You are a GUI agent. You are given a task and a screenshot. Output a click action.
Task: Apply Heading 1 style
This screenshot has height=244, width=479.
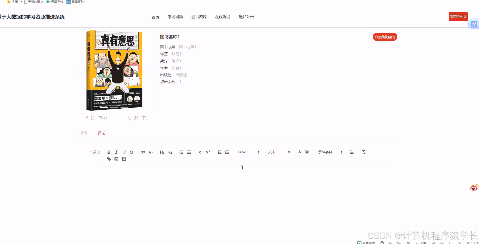click(162, 152)
